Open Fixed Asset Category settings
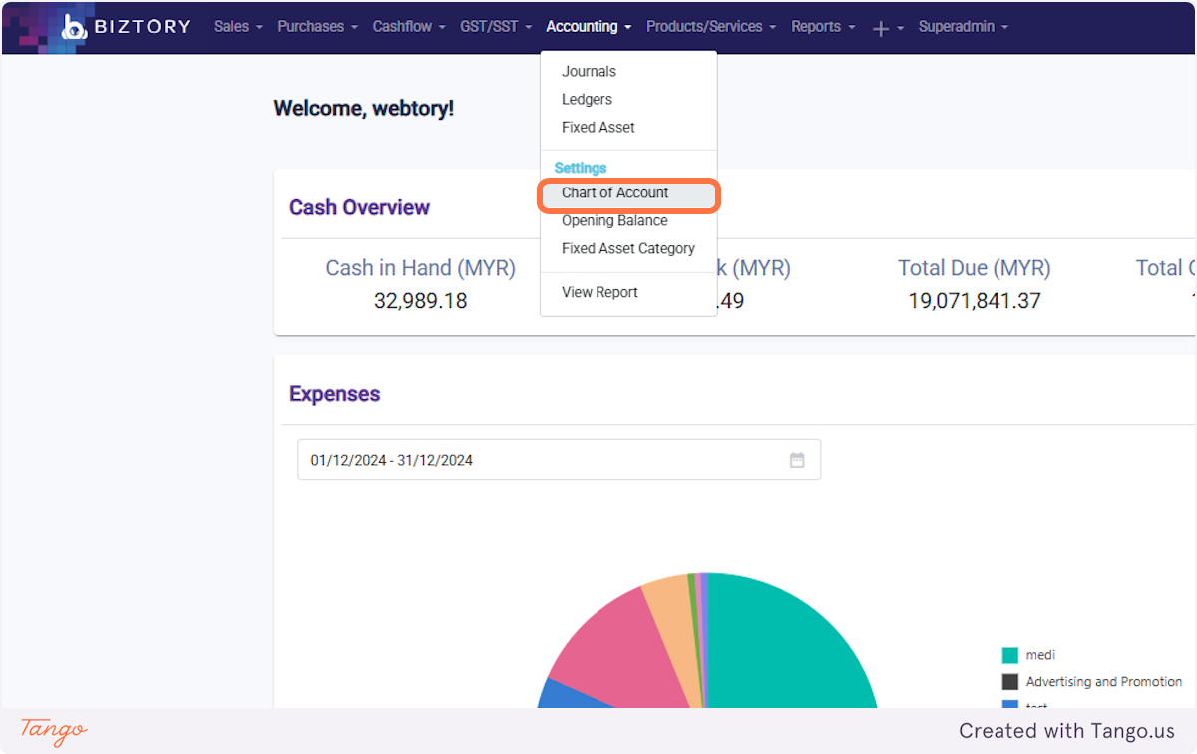 (x=628, y=249)
